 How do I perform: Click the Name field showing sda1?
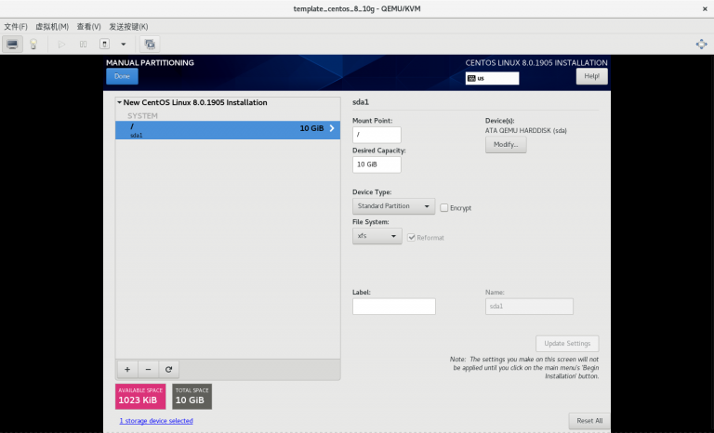coord(529,307)
